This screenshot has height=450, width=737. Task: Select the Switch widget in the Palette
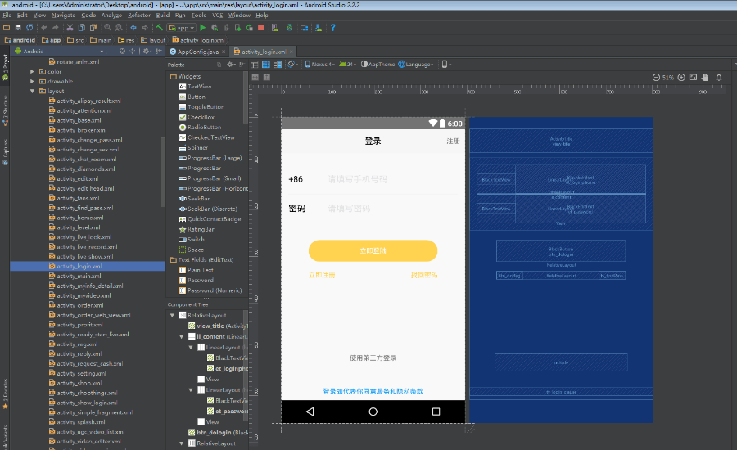pyautogui.click(x=196, y=240)
